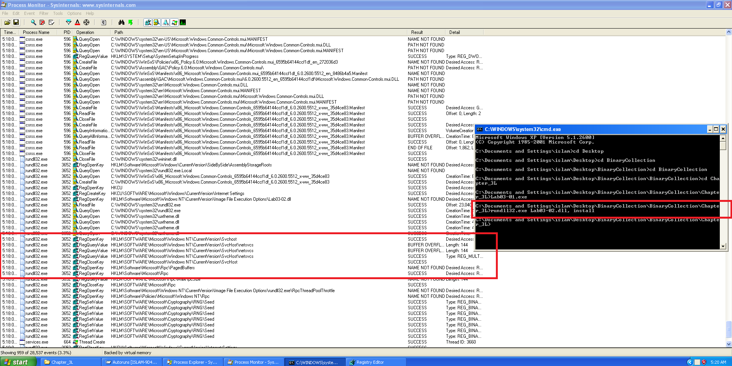
Task: Toggle Show File System Activity button
Action: click(x=157, y=22)
